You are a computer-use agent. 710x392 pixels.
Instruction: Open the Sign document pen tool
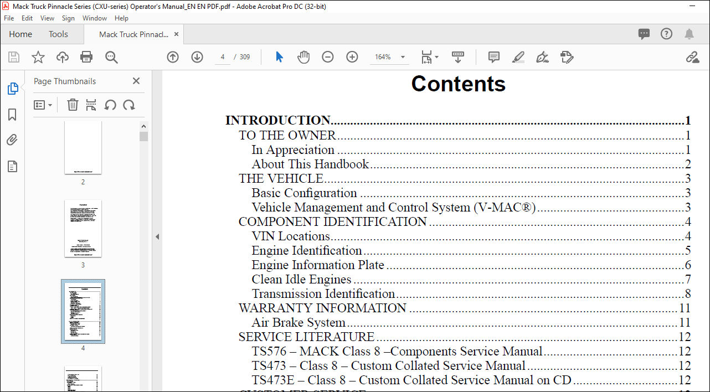(x=542, y=57)
